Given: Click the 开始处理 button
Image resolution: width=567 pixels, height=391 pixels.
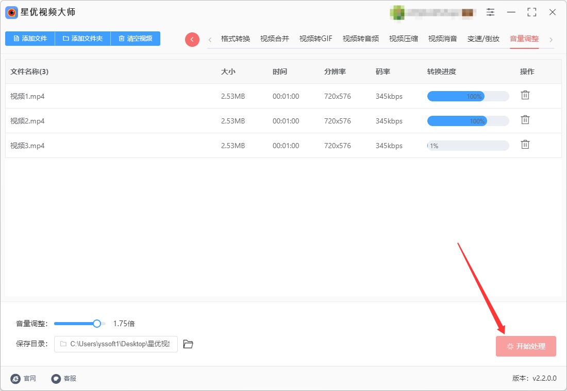Looking at the screenshot, I should point(526,346).
